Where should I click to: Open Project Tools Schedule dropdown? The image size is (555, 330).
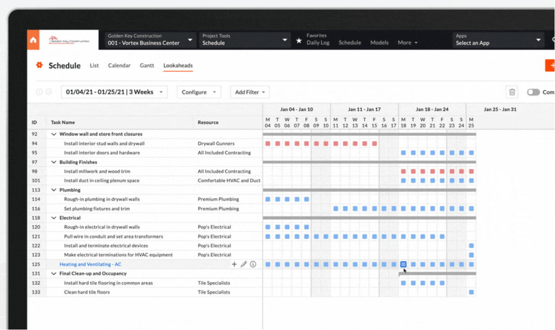click(245, 40)
